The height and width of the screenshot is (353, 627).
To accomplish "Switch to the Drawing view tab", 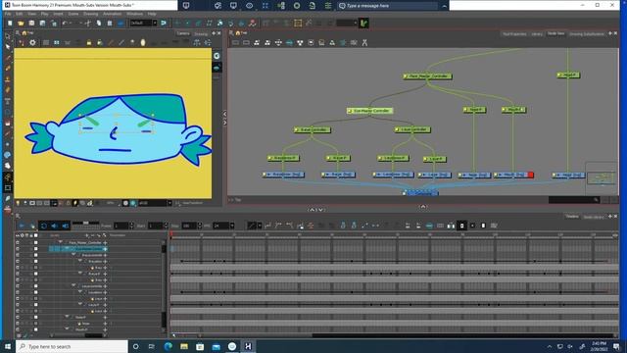I will [x=201, y=33].
